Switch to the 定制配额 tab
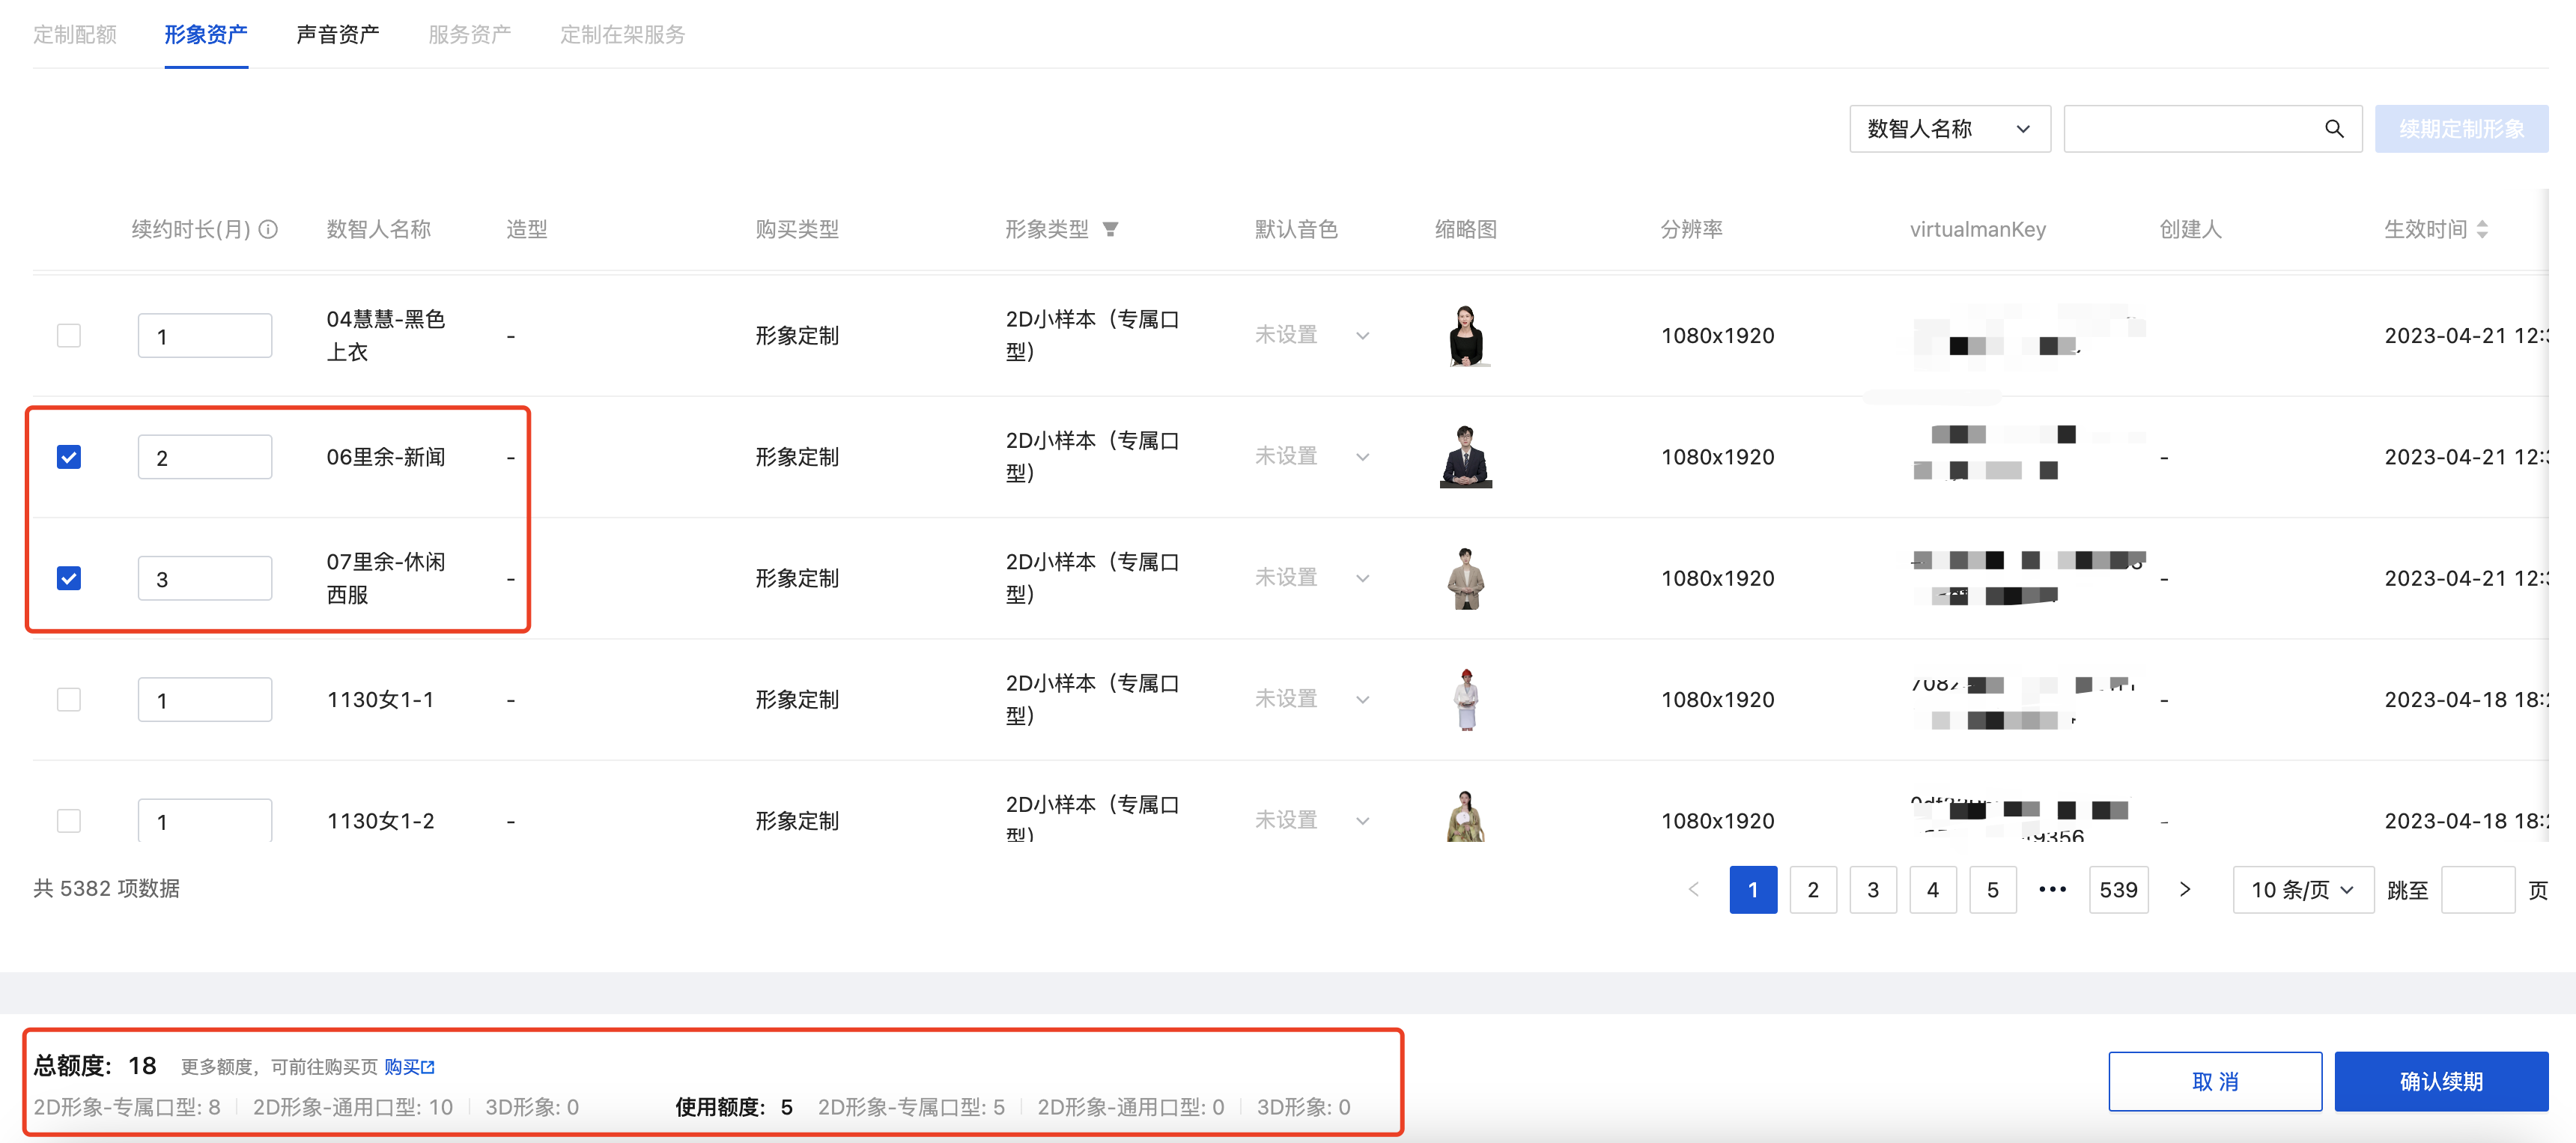 pyautogui.click(x=75, y=35)
